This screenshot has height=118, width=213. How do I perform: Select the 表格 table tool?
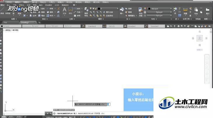[77, 16]
